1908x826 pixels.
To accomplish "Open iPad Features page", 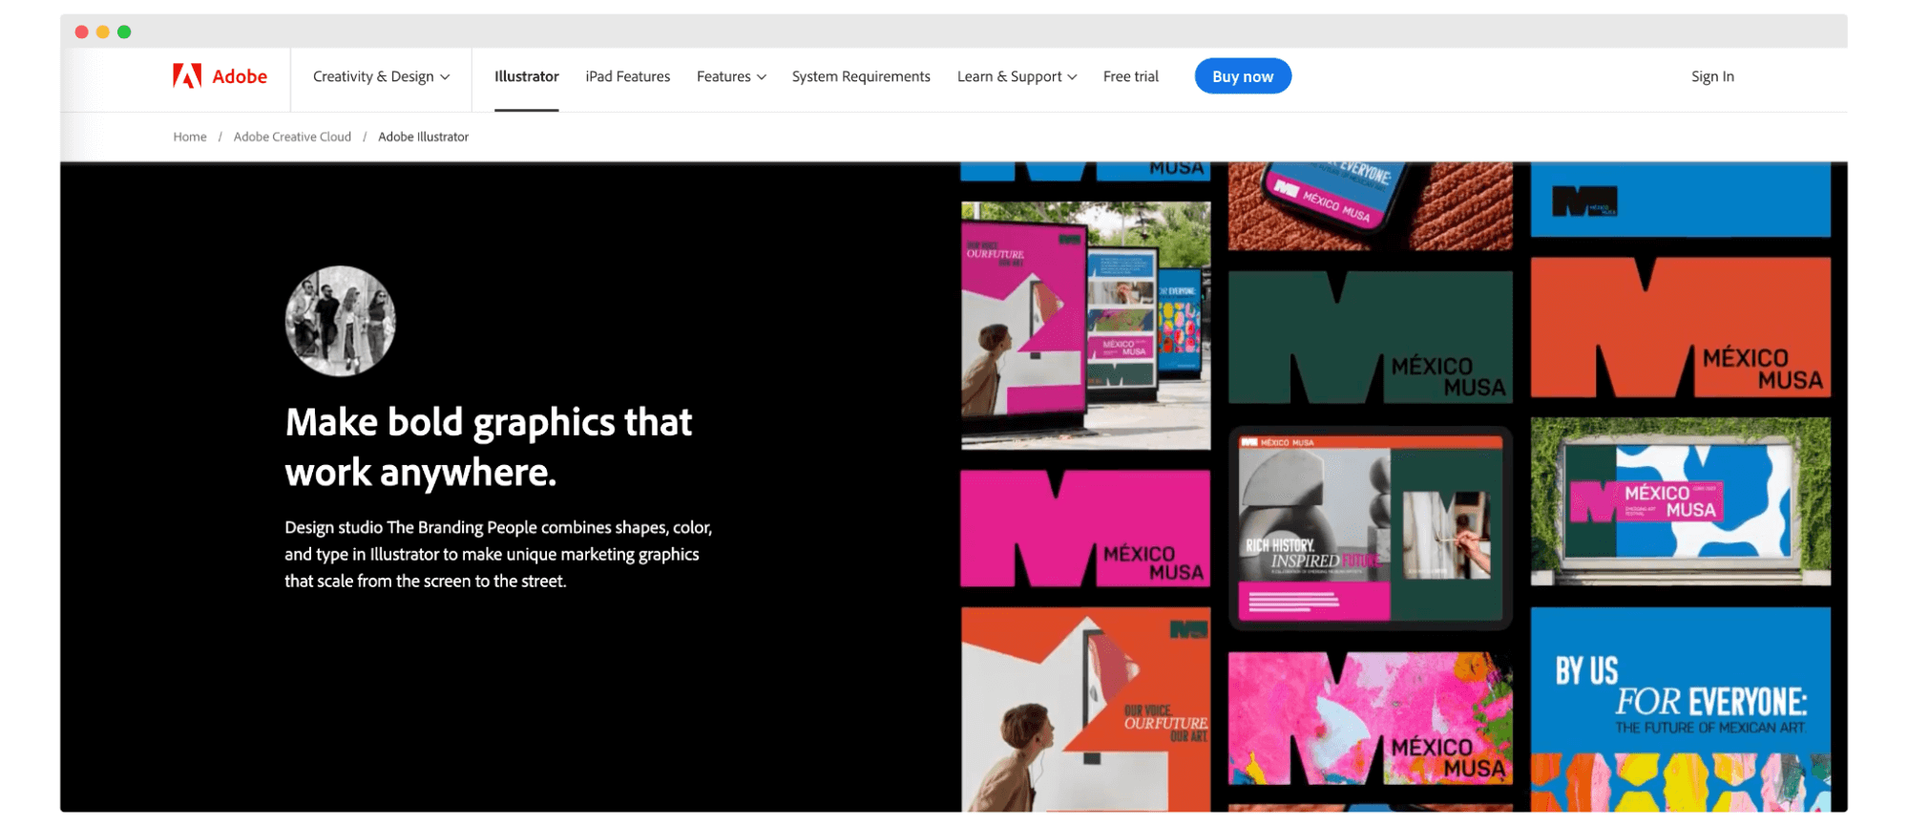I will coord(628,76).
